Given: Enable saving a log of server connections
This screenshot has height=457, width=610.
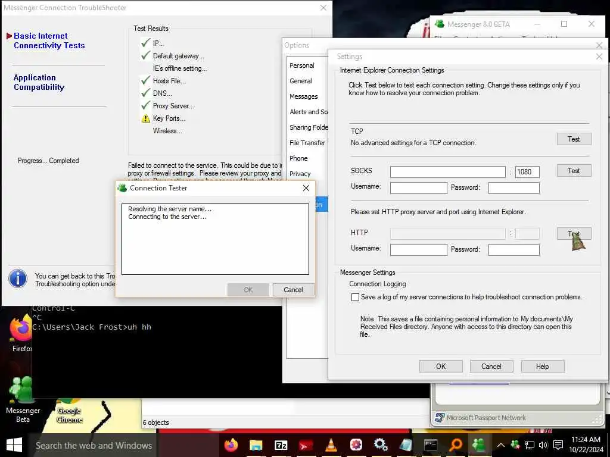Looking at the screenshot, I should click(x=355, y=298).
